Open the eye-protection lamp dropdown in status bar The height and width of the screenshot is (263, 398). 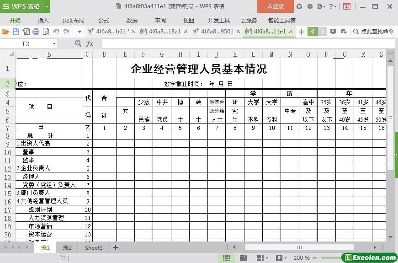tap(282, 258)
